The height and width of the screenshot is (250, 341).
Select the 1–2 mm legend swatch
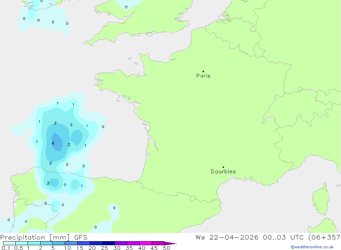coord(34,243)
